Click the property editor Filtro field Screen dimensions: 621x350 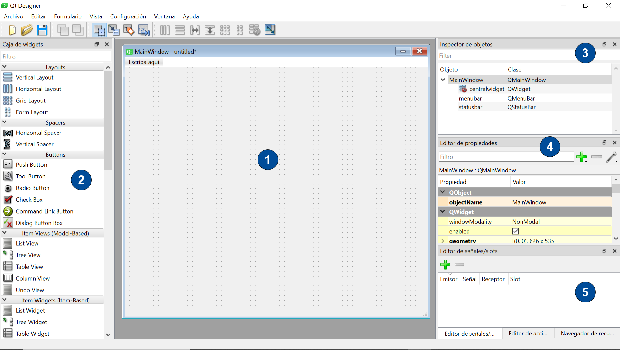pyautogui.click(x=506, y=157)
